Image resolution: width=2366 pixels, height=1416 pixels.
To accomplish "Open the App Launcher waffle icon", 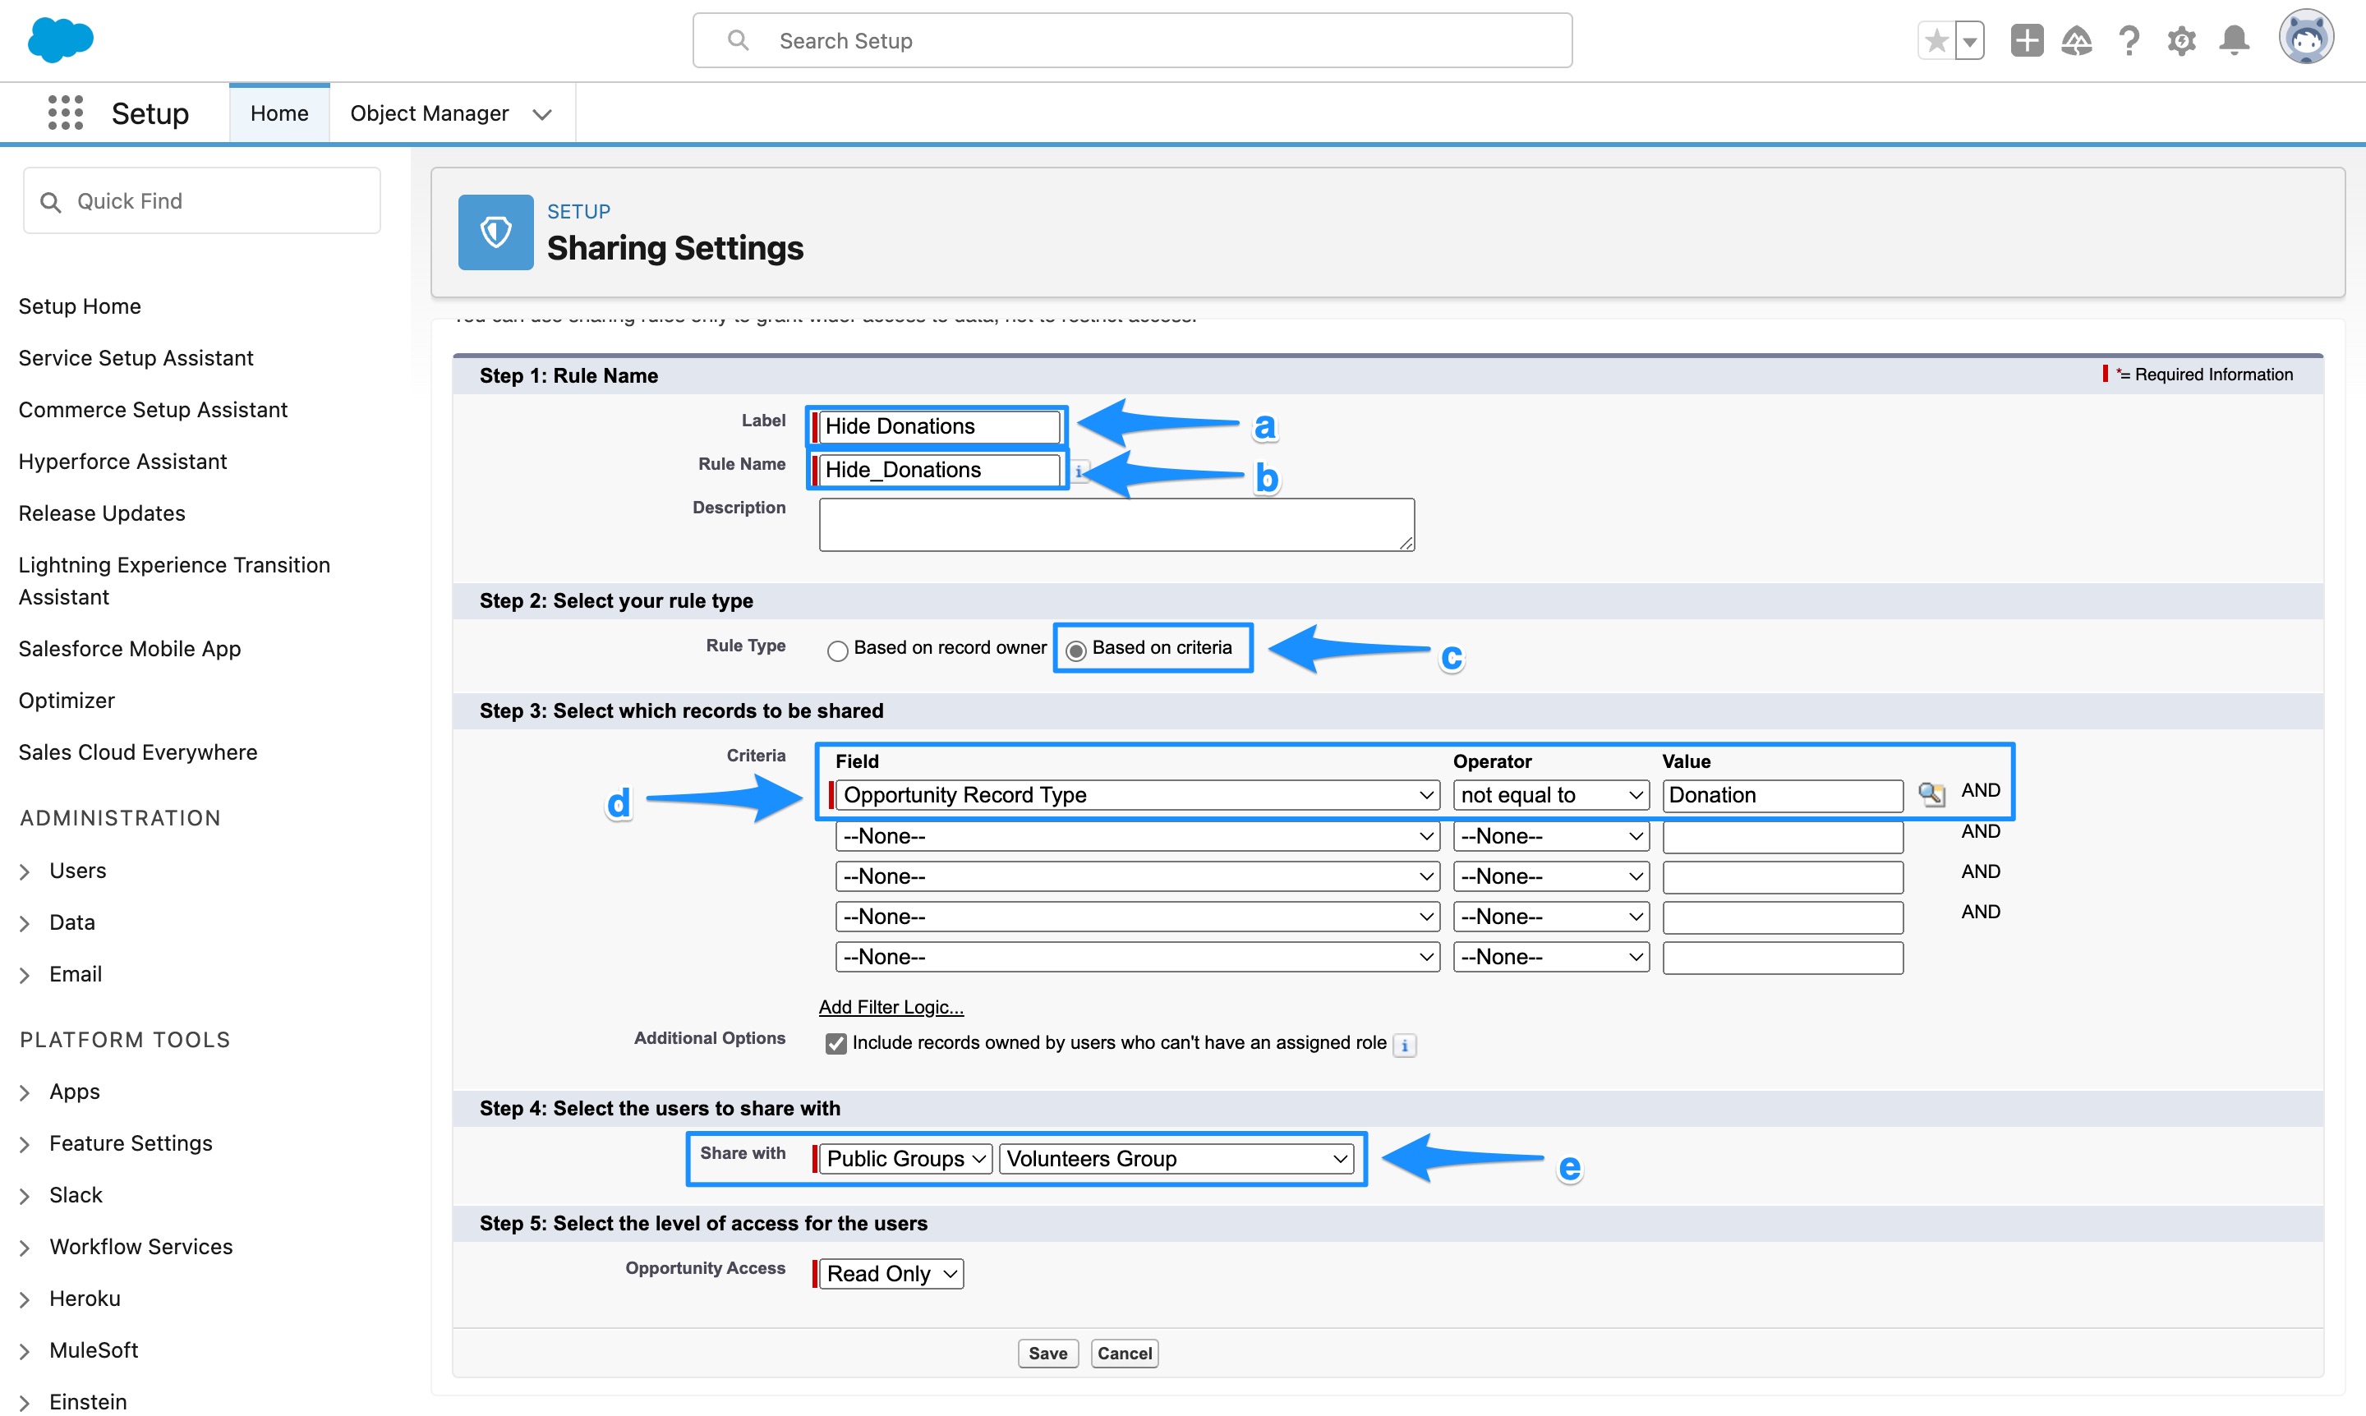I will (x=64, y=112).
